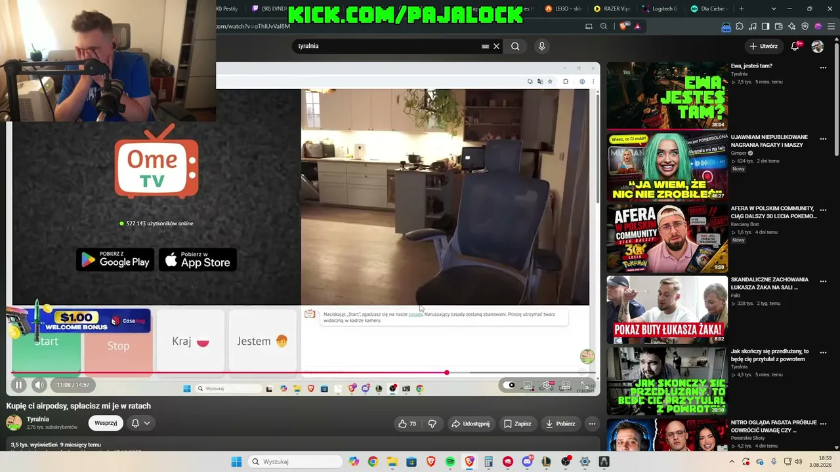Open the on-screen keyboard icon in the search box
This screenshot has width=840, height=472.
click(485, 46)
